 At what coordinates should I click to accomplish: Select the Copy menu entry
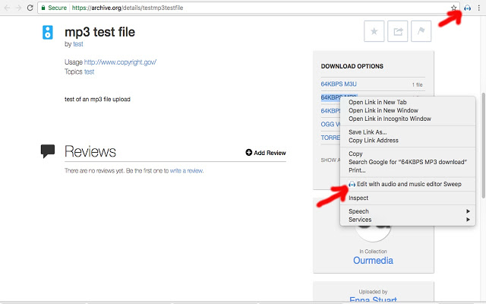408,154
